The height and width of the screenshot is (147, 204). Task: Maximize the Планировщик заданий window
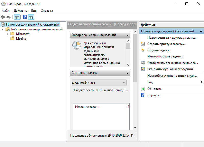[x=187, y=4]
